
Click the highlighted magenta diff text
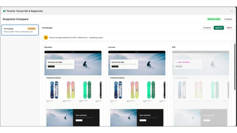[184, 62]
